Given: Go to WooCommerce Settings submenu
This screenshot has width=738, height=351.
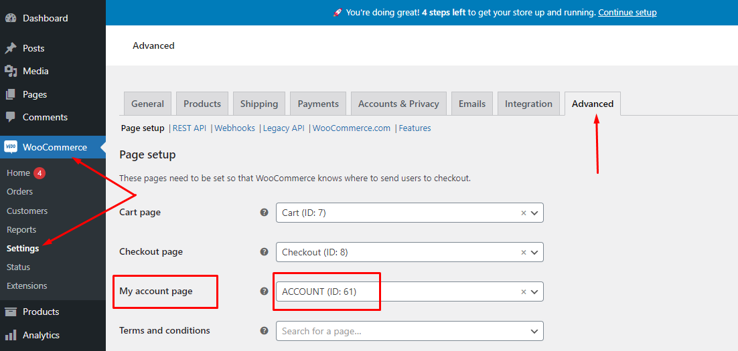Looking at the screenshot, I should (x=23, y=249).
